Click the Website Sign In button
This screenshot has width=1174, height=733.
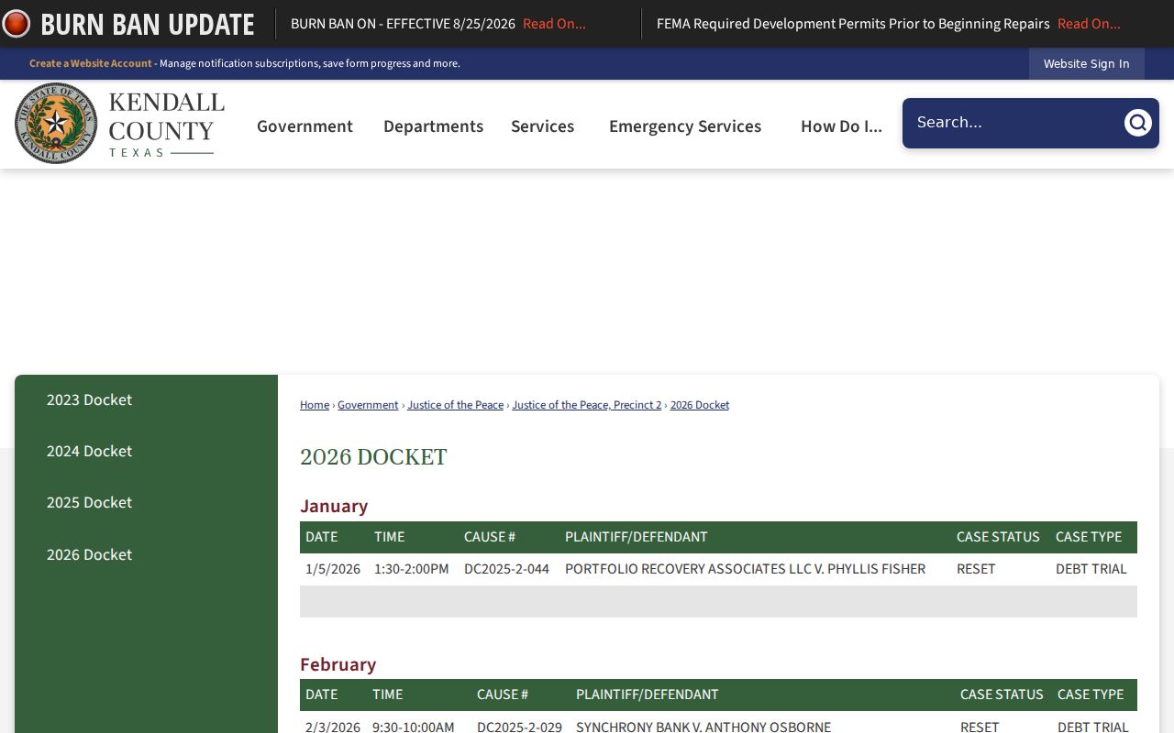click(x=1086, y=64)
